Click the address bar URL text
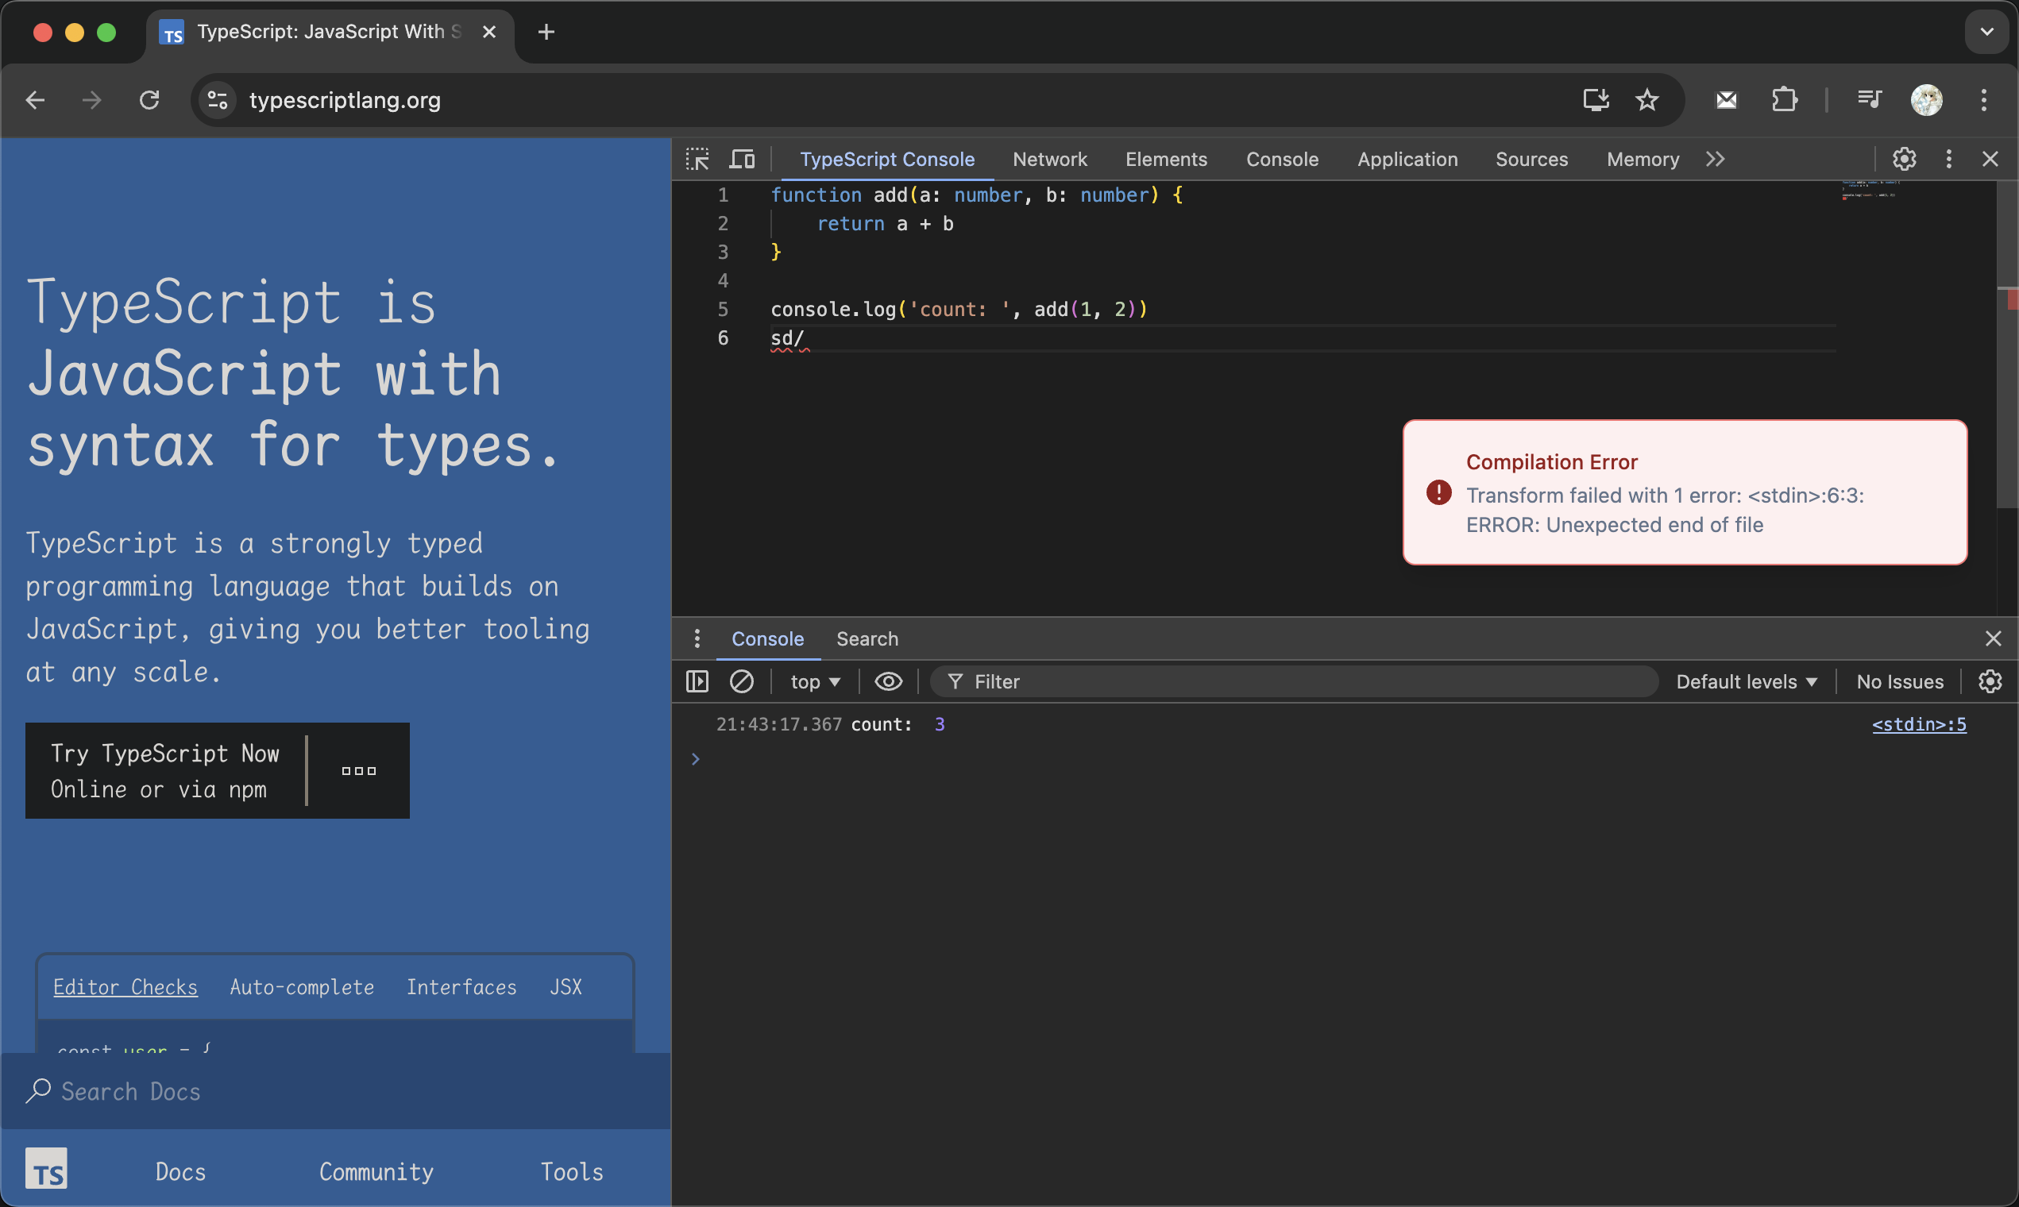 click(x=345, y=100)
